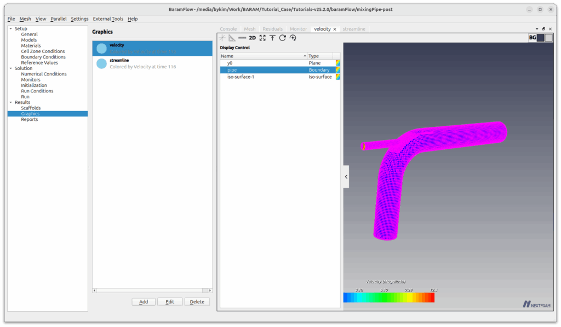This screenshot has width=561, height=327.
Task: Click the velocity graphic's circle icon
Action: tap(101, 48)
